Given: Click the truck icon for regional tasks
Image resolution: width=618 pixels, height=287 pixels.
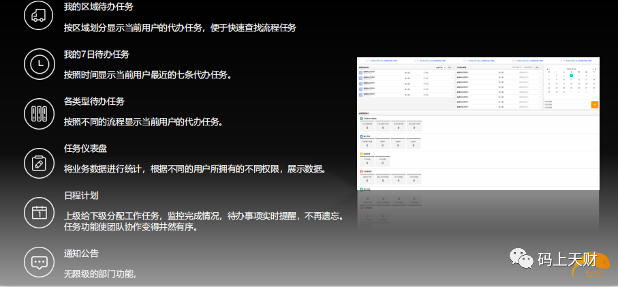Looking at the screenshot, I should coord(38,16).
